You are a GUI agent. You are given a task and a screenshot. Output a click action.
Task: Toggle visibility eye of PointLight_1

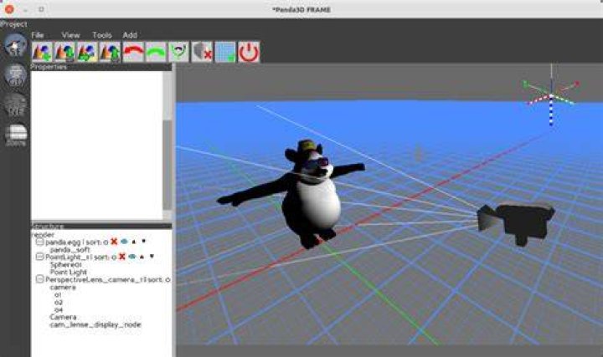tap(132, 257)
